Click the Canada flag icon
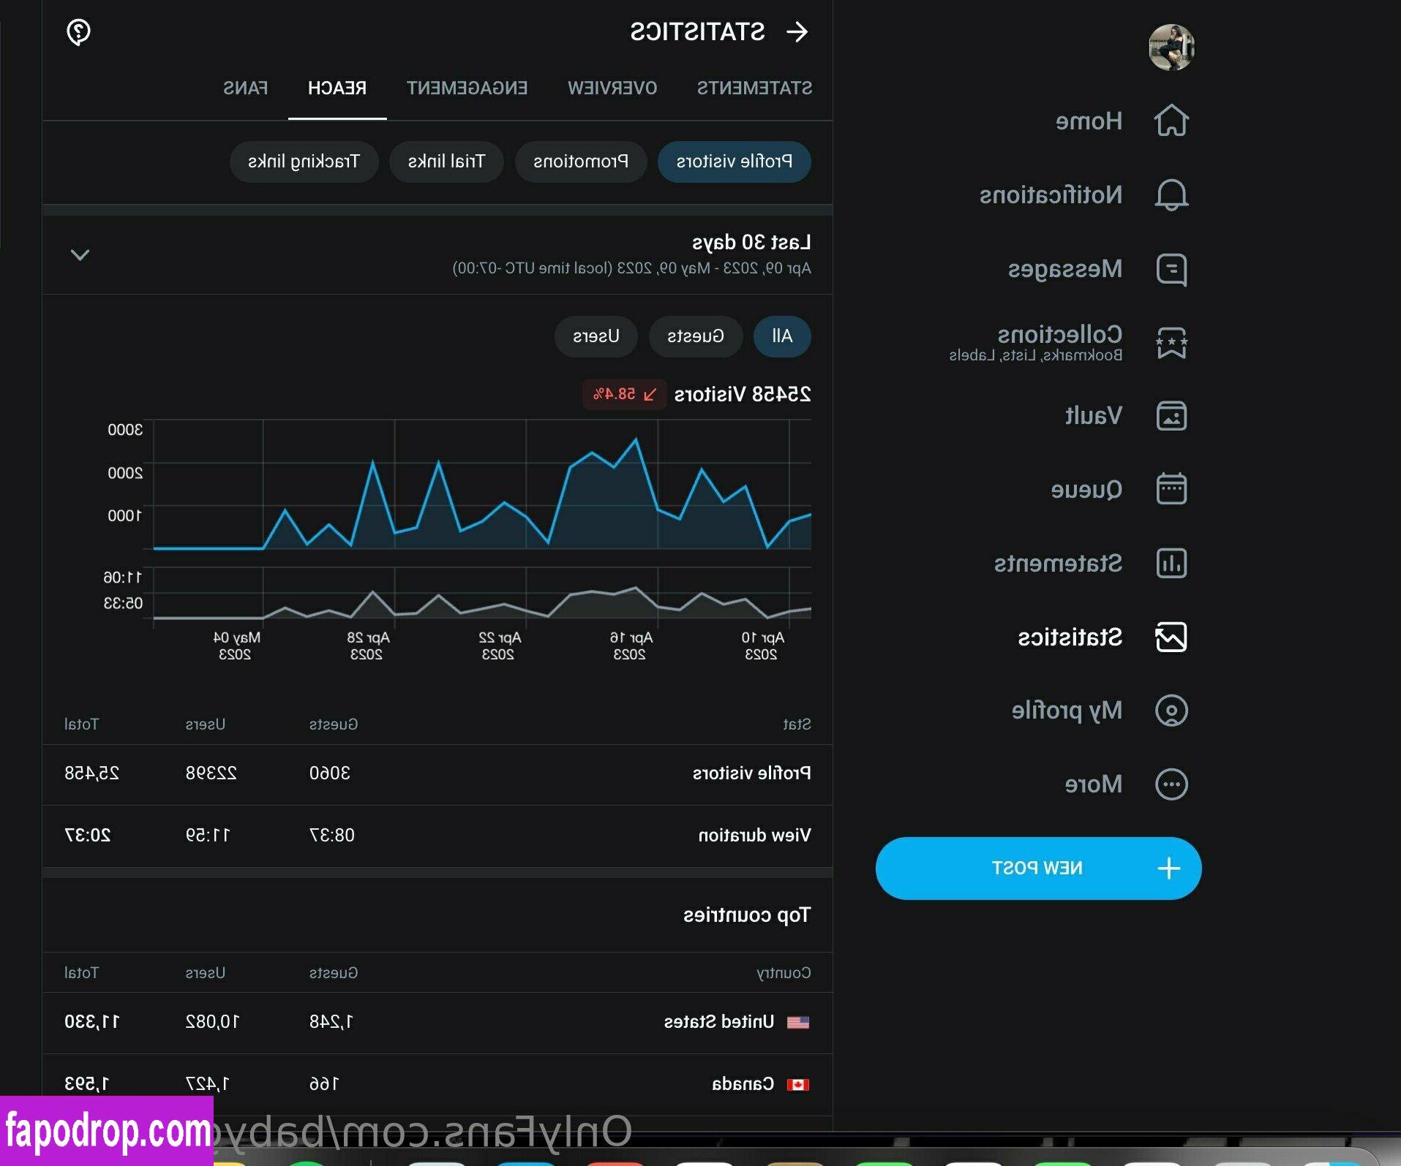This screenshot has width=1401, height=1166. click(x=798, y=1085)
